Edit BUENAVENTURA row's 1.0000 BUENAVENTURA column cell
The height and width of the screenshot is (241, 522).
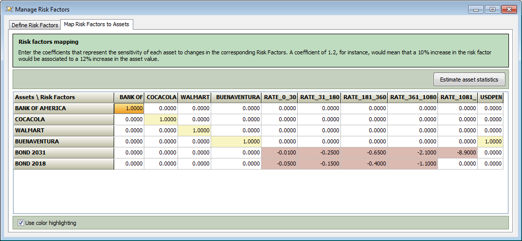pos(236,141)
